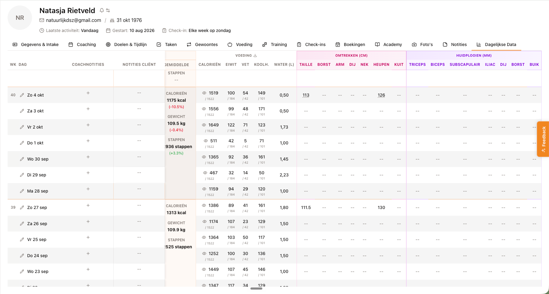
Task: Edit the Zo 4 okt row with pencil icon
Action: (22, 95)
